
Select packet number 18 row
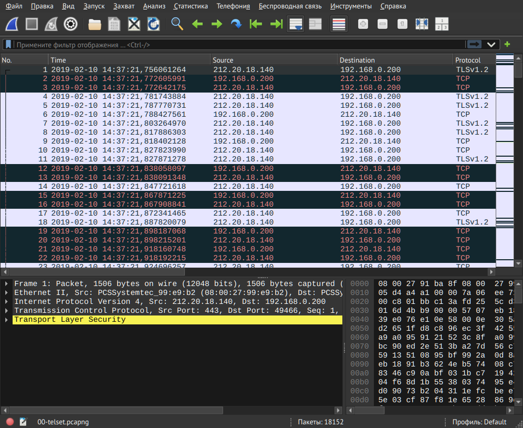coord(248,222)
